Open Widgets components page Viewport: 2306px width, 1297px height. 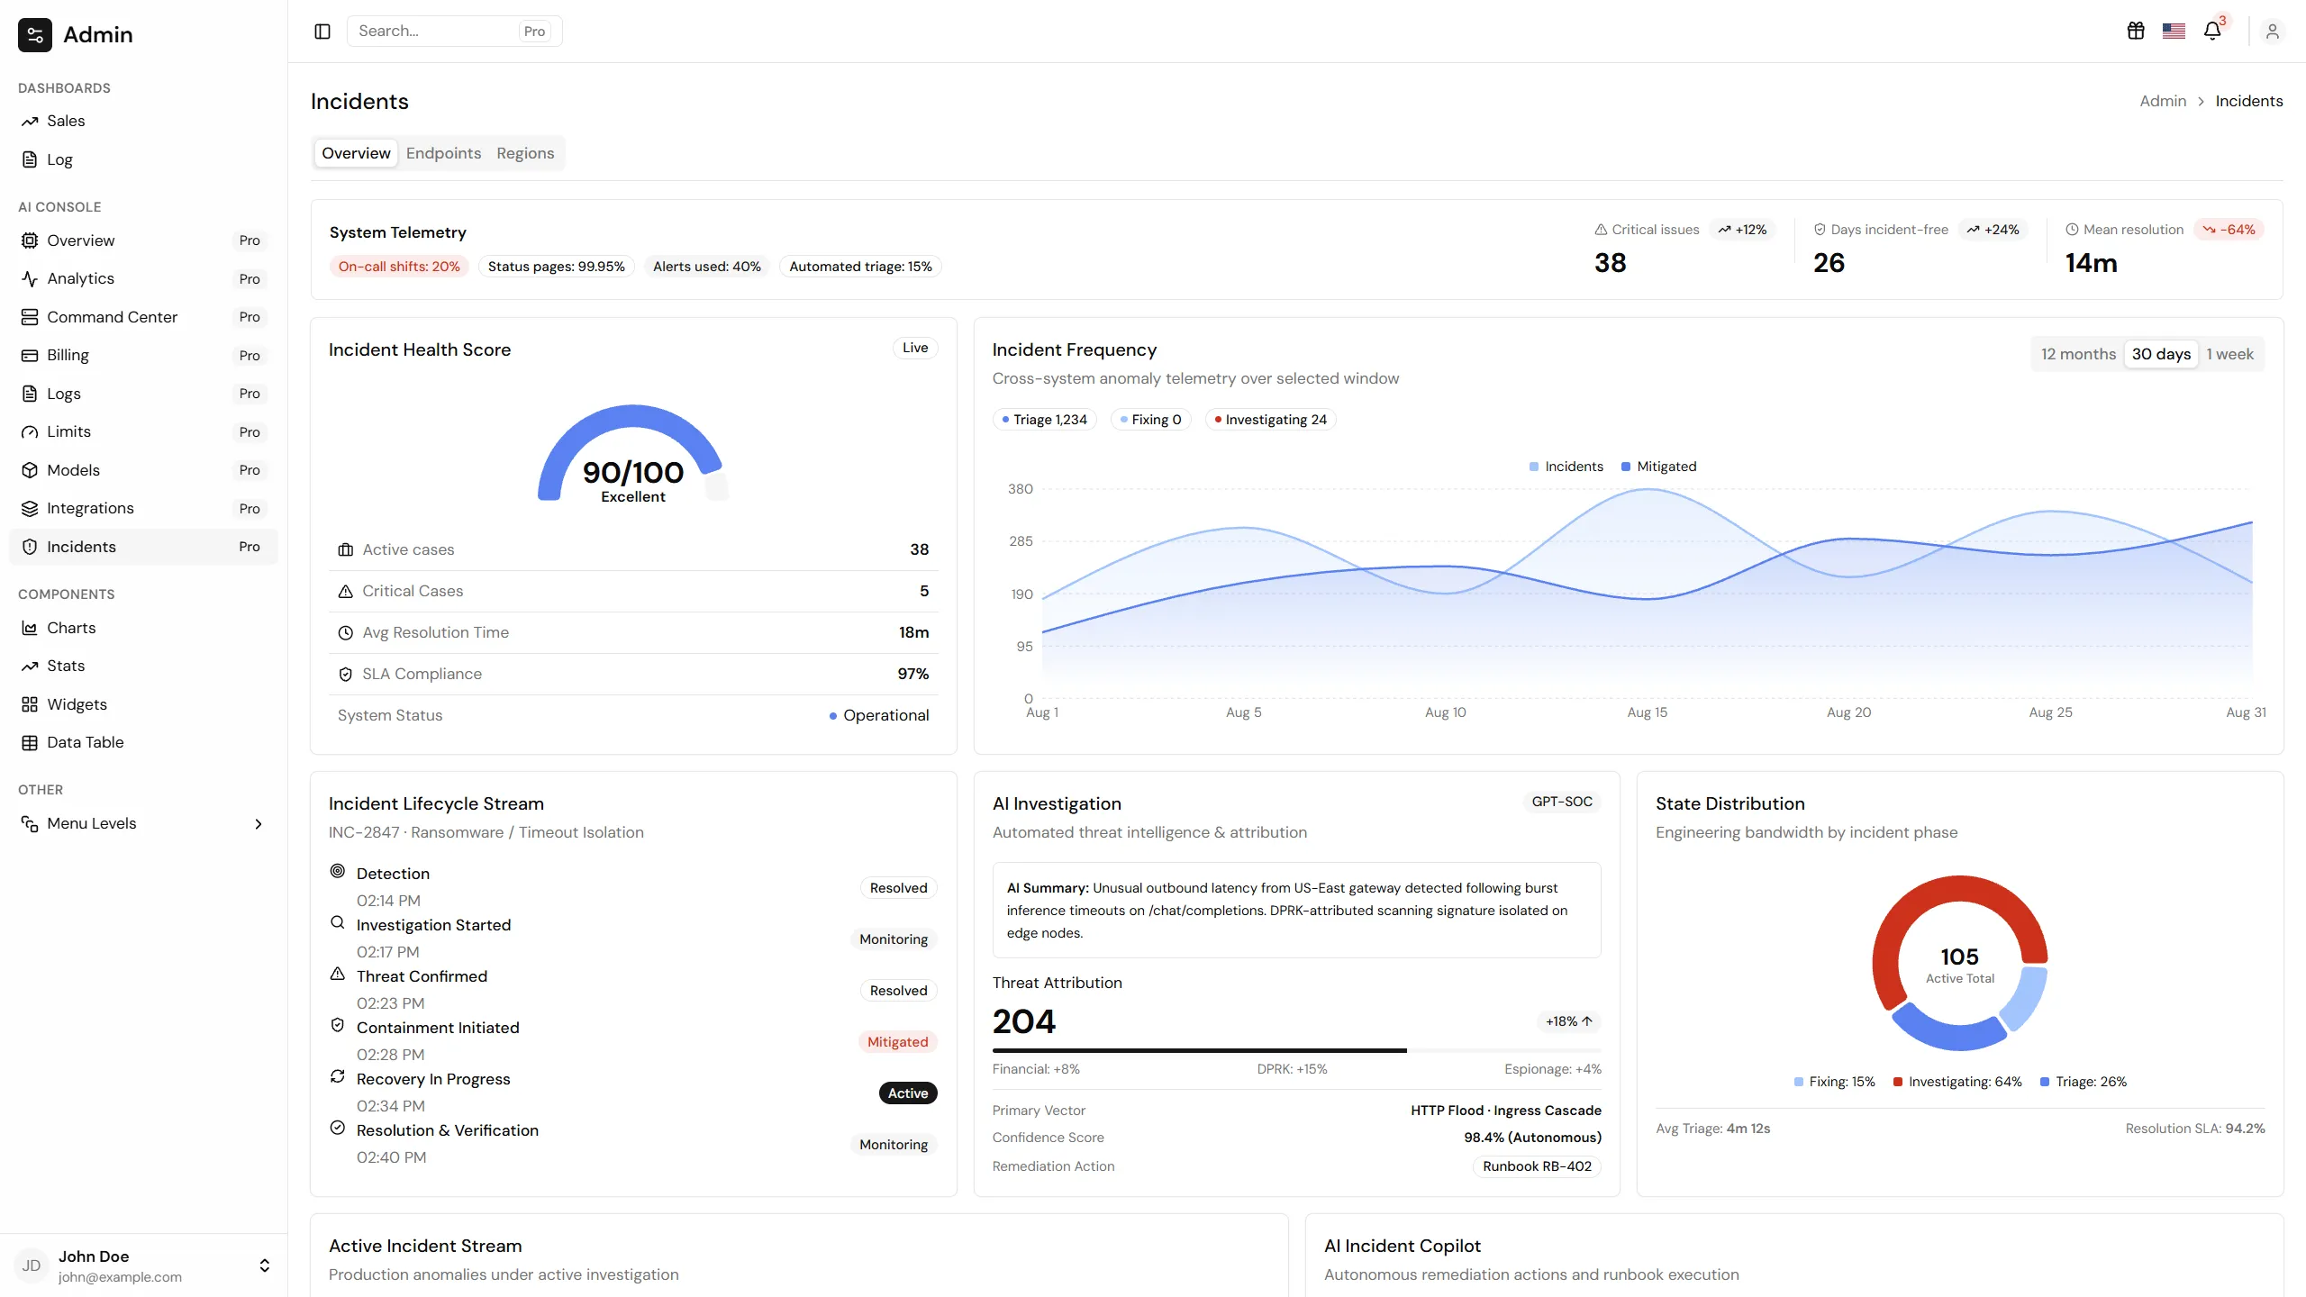coord(143,704)
